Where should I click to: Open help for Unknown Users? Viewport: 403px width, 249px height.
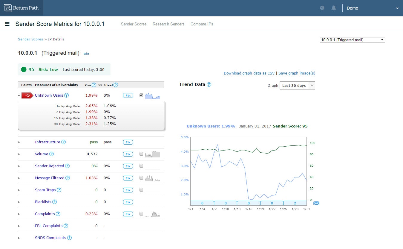(x=67, y=95)
